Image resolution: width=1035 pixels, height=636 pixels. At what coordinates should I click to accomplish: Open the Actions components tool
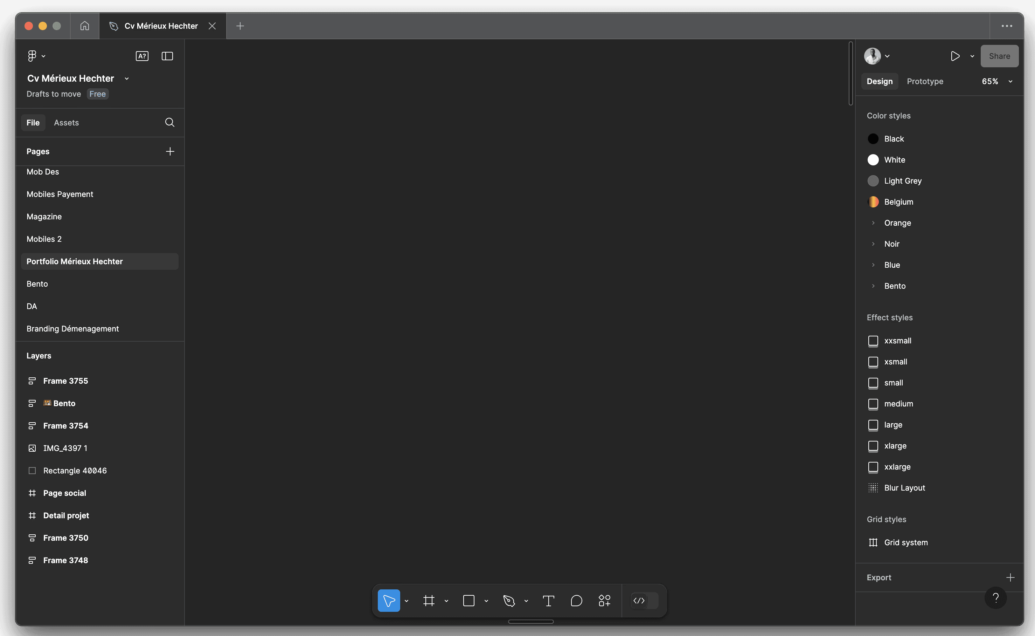(x=604, y=601)
